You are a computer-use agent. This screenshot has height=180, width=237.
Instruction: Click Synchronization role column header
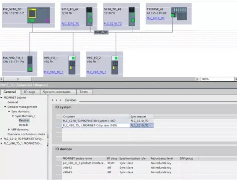click(134, 159)
